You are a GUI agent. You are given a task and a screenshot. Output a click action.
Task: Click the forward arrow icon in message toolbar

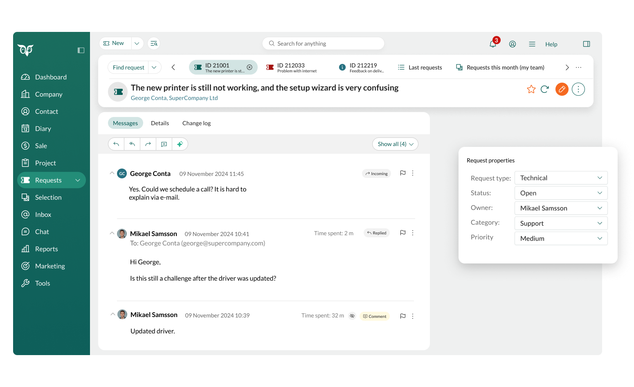[x=148, y=144]
